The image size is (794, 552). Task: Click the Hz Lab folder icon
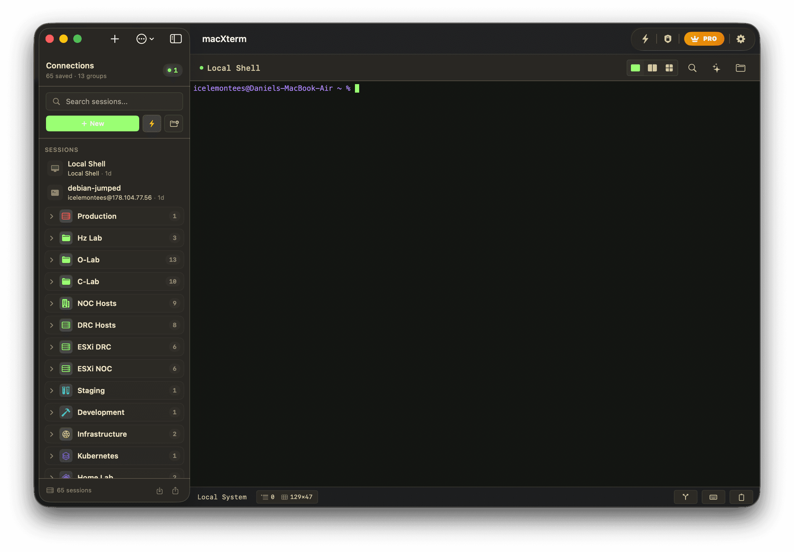[66, 238]
